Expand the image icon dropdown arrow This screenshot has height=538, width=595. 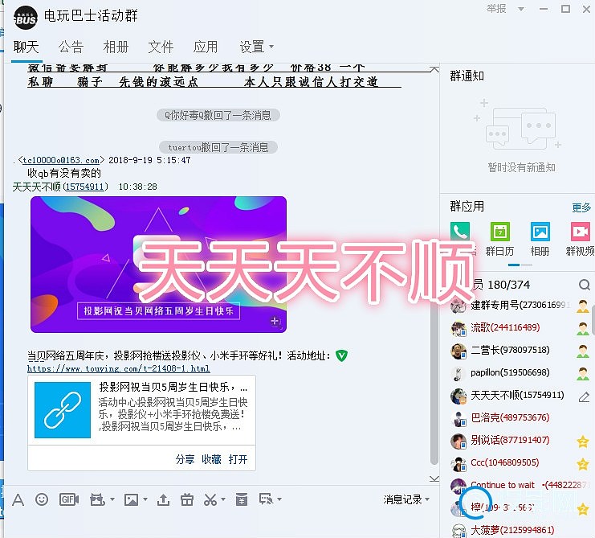[x=145, y=499]
